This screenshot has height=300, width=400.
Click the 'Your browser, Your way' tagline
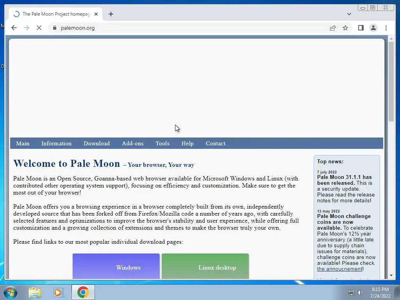[161, 165]
